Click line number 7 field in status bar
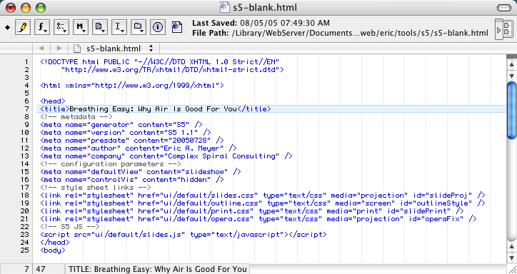Viewport: 517px width, 274px height. click(x=16, y=269)
